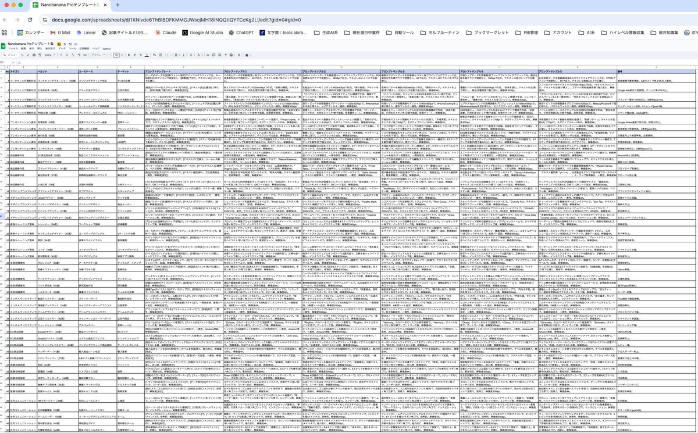The image size is (698, 433).
Task: Open the デフォ... font family dropdown
Action: [x=98, y=55]
